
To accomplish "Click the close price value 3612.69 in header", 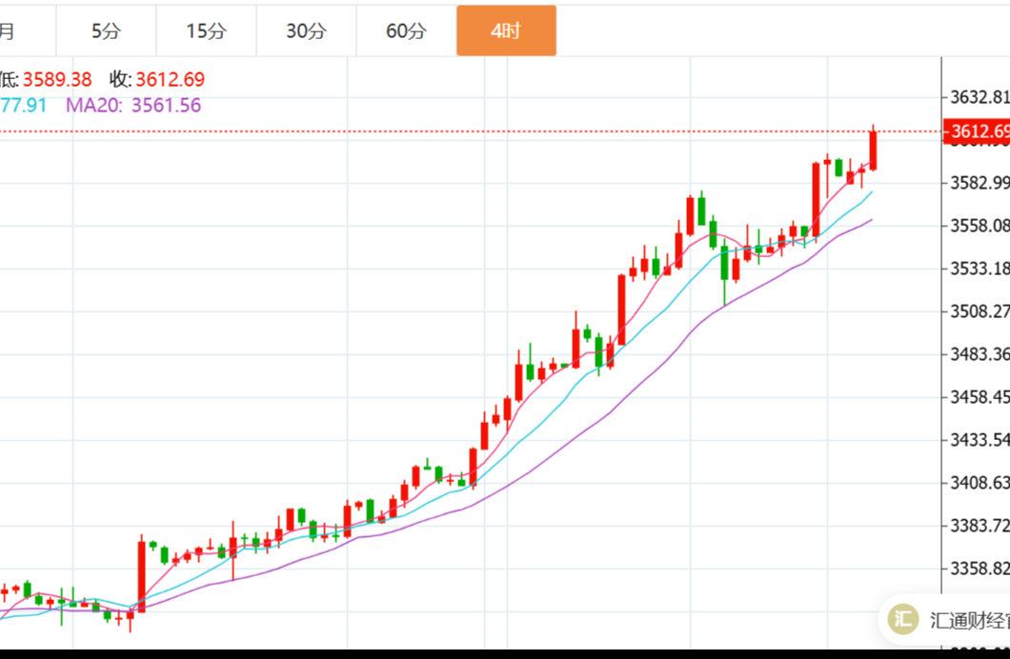I will [170, 79].
